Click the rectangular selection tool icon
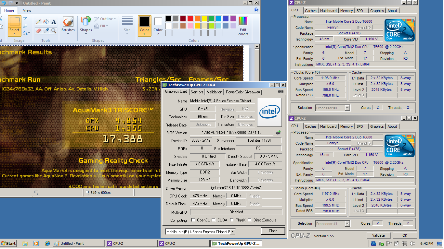Image resolution: width=444 pixels, height=249 pixels. point(14,22)
